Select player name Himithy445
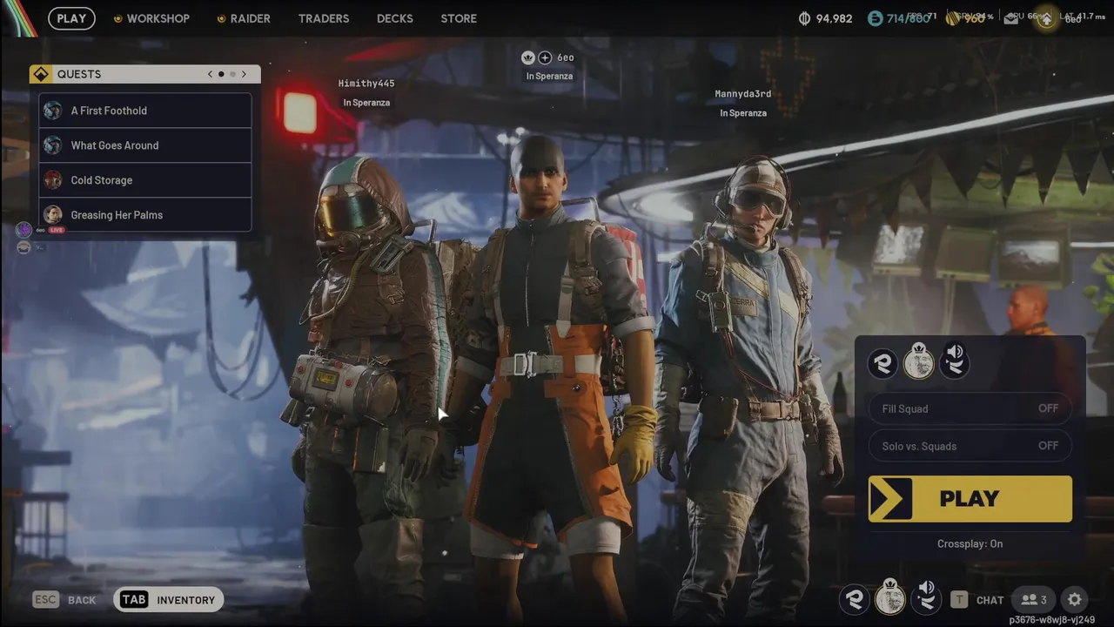 tap(366, 84)
